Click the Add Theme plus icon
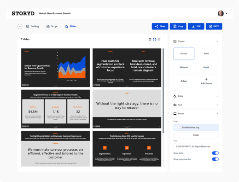The width and height of the screenshot is (239, 182). point(206,79)
